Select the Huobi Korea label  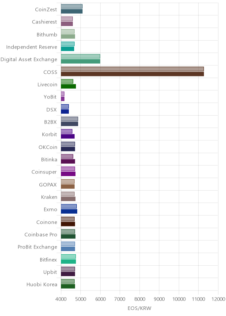[42, 284]
